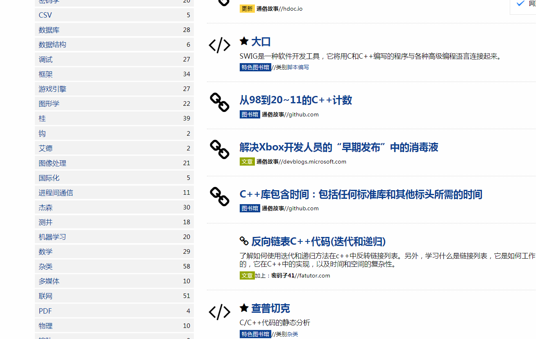Click the star icon next to 查普切克

244,307
